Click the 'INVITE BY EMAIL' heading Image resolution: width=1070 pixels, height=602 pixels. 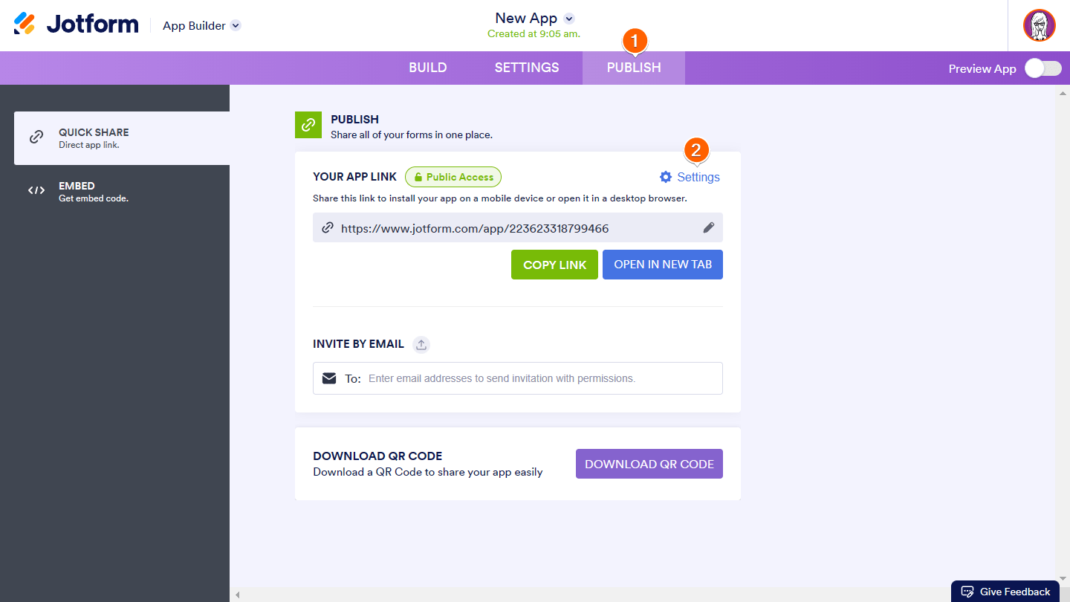(359, 344)
